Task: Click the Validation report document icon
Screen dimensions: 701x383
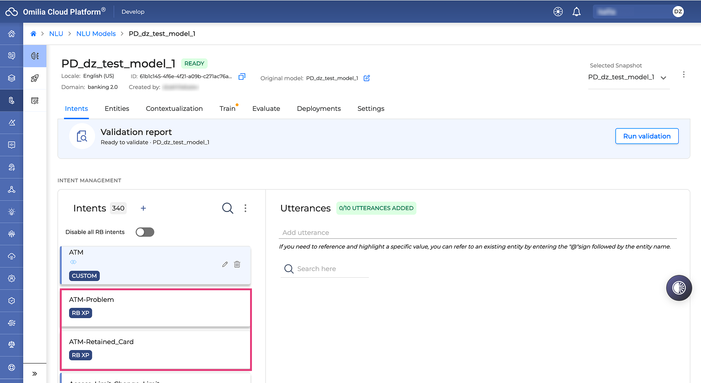Action: tap(82, 136)
